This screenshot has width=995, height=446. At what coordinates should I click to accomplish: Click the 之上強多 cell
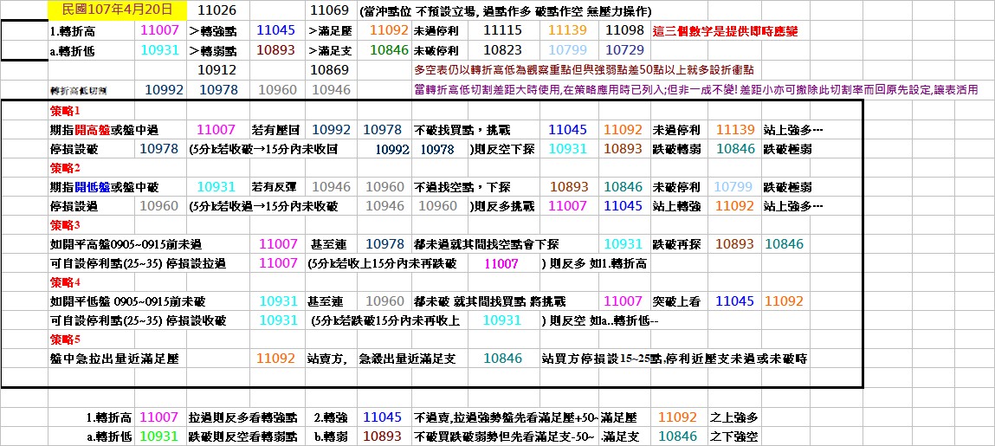coord(734,418)
